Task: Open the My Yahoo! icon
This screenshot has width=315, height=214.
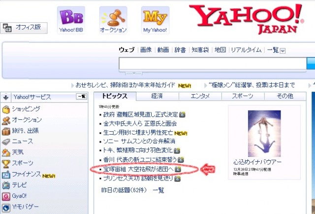Action: click(155, 20)
